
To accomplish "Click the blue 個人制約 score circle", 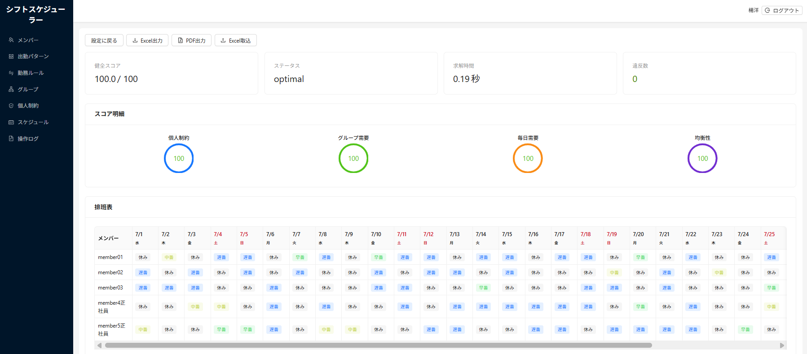I will 179,158.
